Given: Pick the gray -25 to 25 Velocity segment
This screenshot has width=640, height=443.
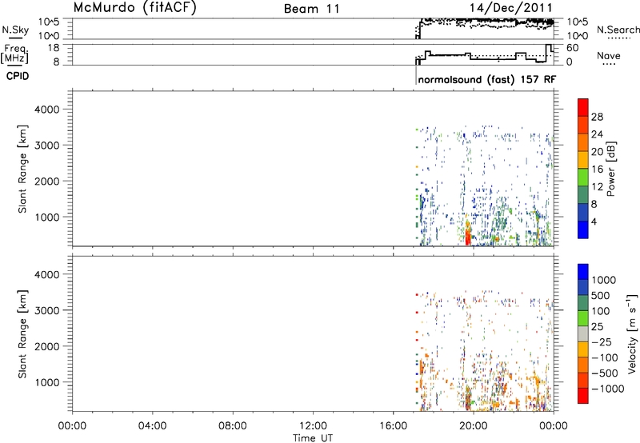Looking at the screenshot, I should tap(583, 333).
